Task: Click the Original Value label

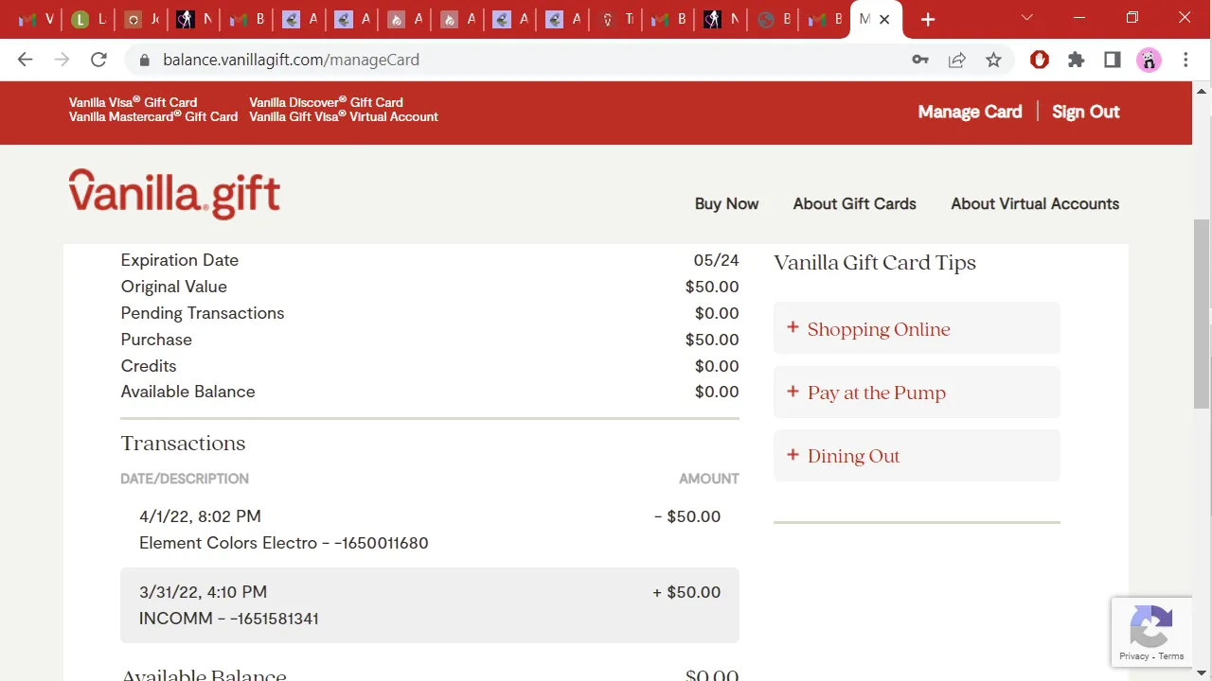Action: pos(173,287)
